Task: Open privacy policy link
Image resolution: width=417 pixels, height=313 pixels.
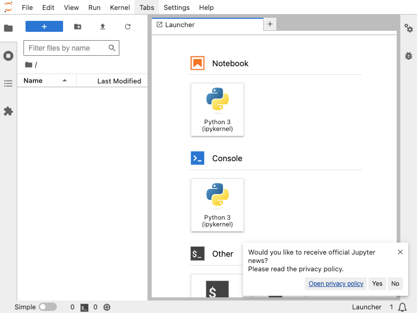Action: click(x=336, y=284)
